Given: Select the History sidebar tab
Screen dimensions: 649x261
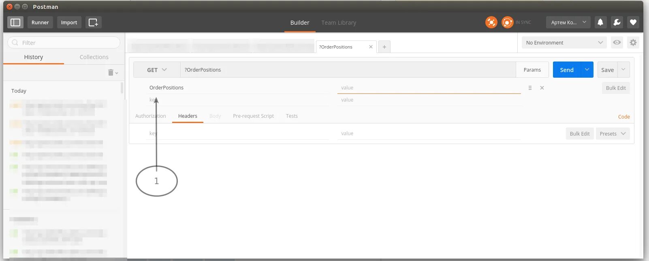Looking at the screenshot, I should (34, 57).
